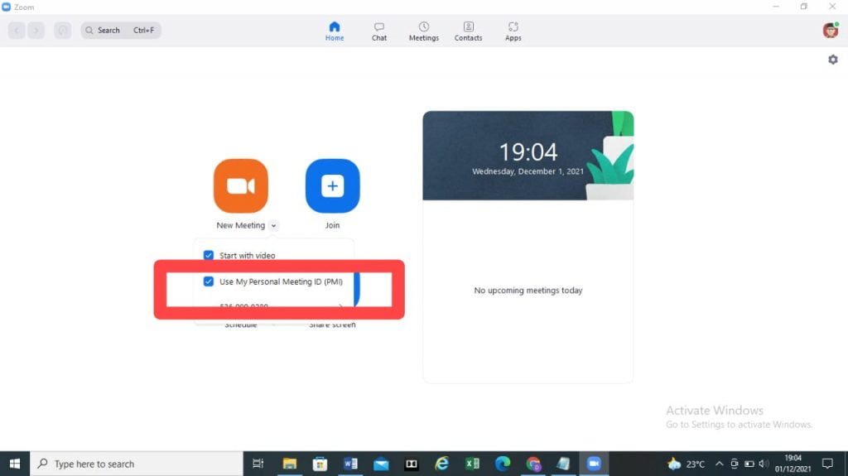Click the profile avatar picture
The width and height of the screenshot is (848, 476).
[830, 31]
